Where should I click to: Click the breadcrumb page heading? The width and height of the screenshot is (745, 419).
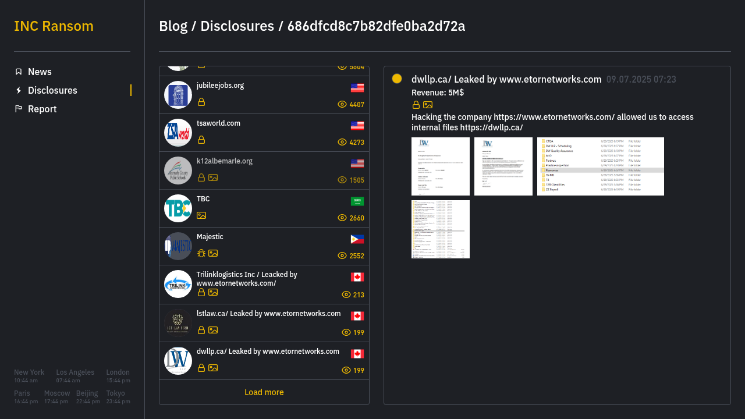(x=312, y=26)
